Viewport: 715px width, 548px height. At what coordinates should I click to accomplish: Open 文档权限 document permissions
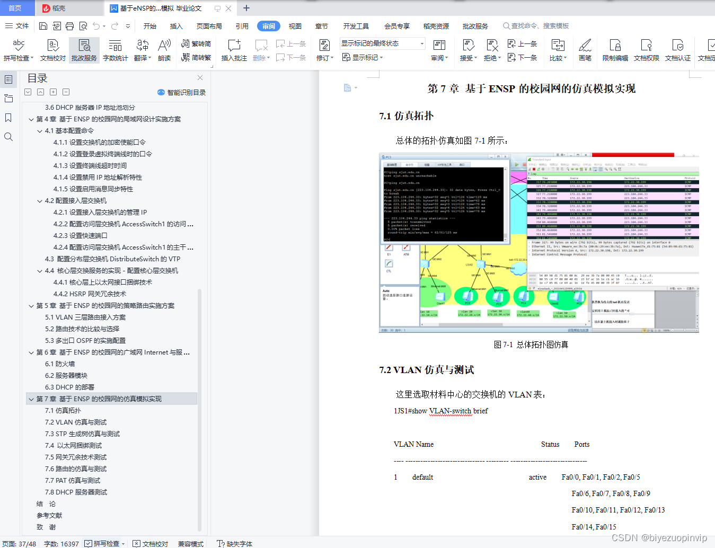tap(646, 50)
